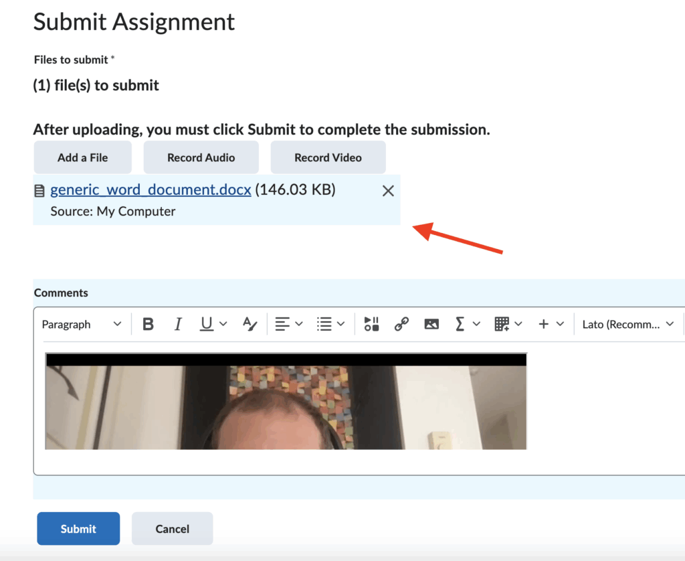Image resolution: width=685 pixels, height=561 pixels.
Task: Click the insert image icon
Action: click(431, 325)
